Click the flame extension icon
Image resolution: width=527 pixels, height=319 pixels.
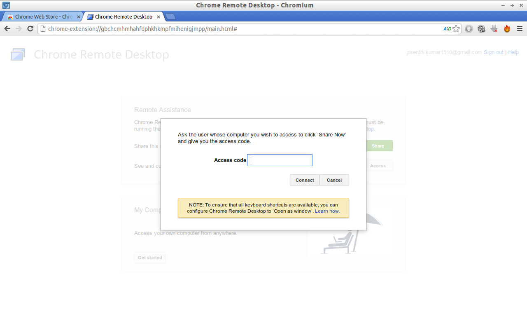point(507,29)
